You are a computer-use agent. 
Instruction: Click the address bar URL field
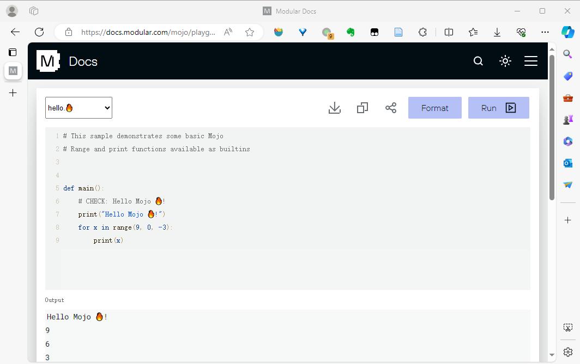tap(148, 32)
